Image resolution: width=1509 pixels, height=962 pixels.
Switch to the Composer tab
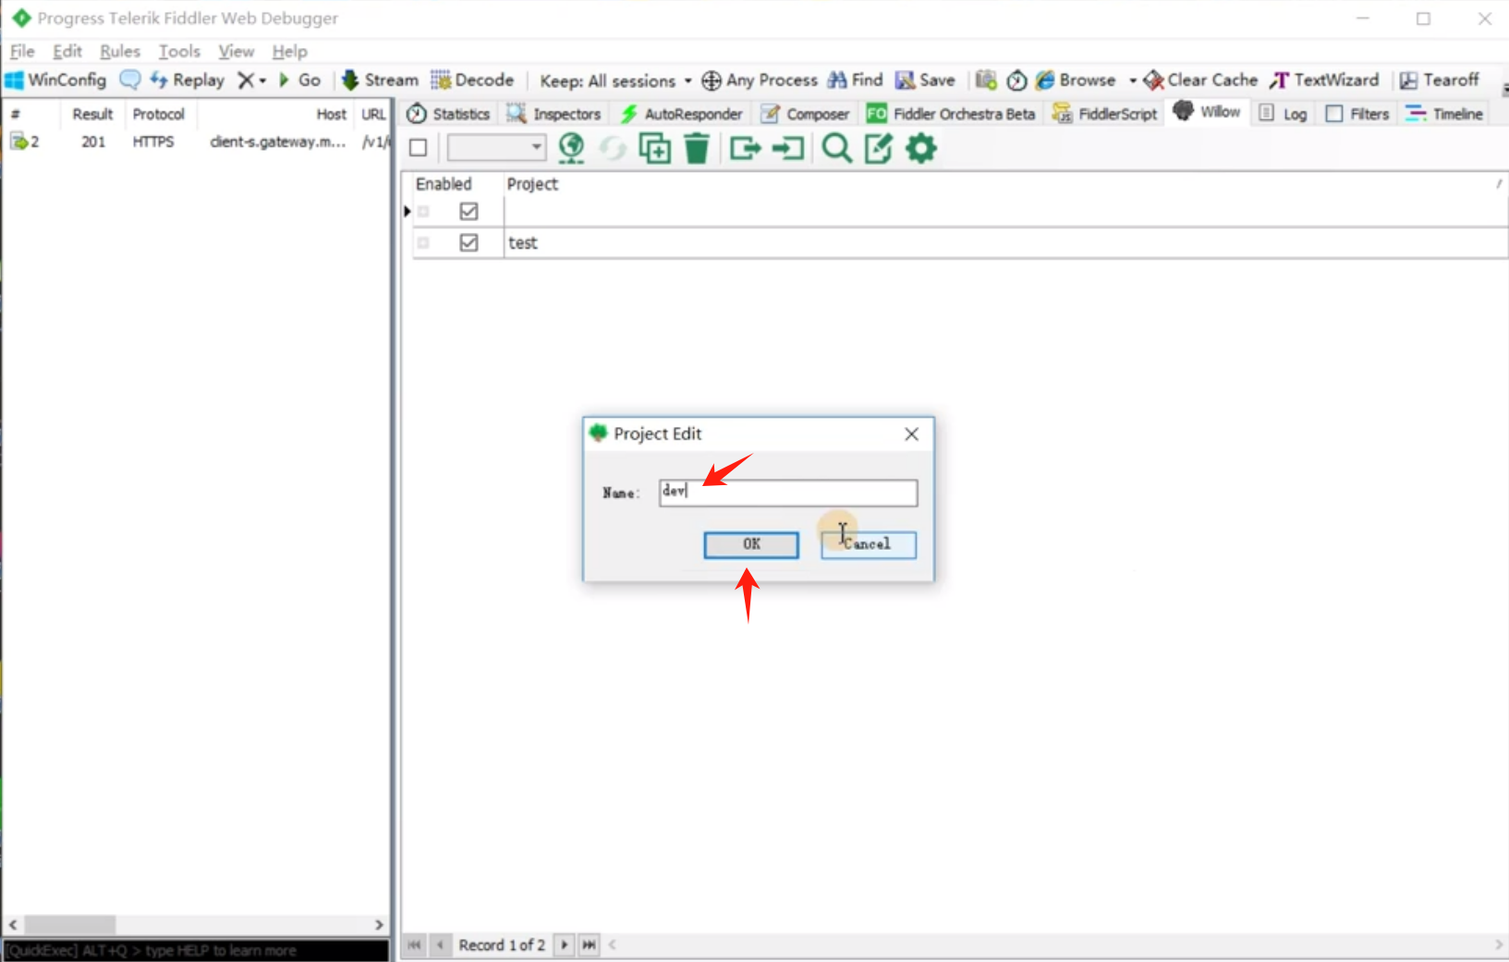pos(805,114)
